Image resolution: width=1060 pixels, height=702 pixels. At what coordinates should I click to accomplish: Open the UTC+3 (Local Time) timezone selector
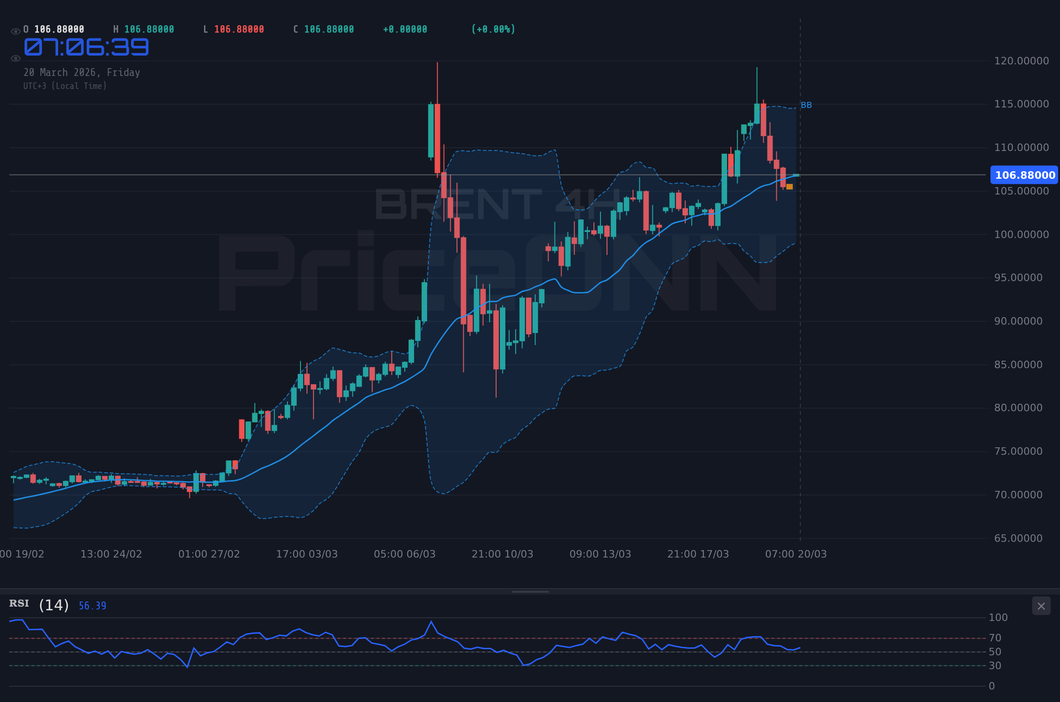[x=65, y=86]
